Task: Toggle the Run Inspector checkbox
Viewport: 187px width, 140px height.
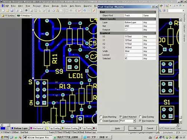Action: click(x=140, y=121)
